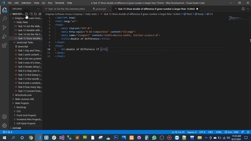Click the clock date in system tray
The image size is (251, 141).
pyautogui.click(x=236, y=137)
